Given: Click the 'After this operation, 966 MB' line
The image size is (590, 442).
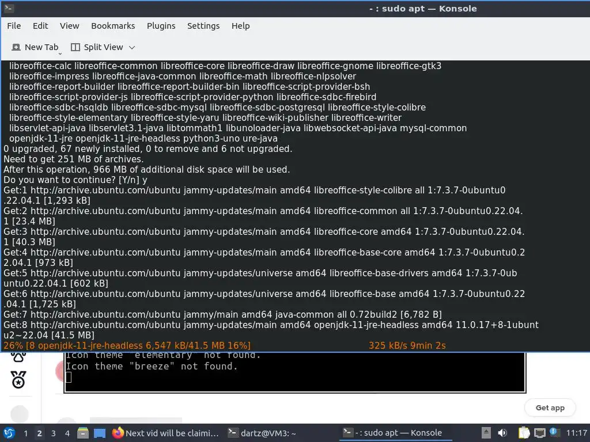Looking at the screenshot, I should [147, 170].
